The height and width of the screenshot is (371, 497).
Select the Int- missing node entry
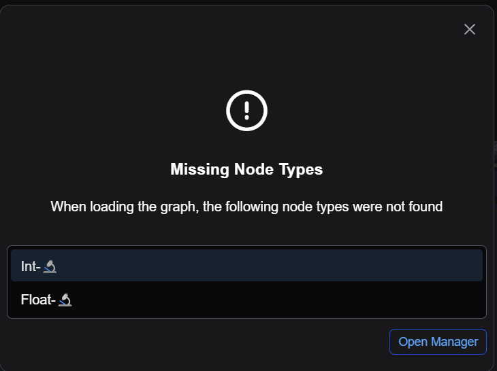(x=246, y=266)
